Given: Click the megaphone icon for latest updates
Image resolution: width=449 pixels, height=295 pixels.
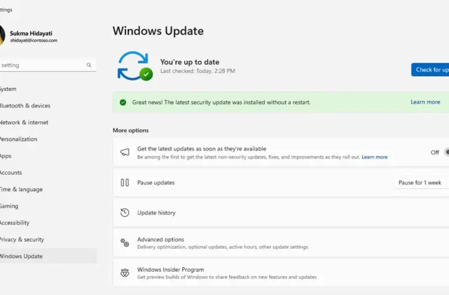Looking at the screenshot, I should point(125,152).
